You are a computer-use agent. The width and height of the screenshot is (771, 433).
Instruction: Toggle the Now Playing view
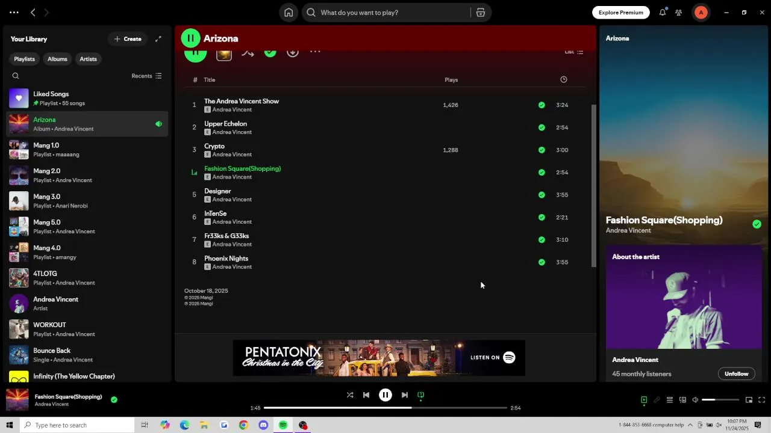pyautogui.click(x=644, y=400)
